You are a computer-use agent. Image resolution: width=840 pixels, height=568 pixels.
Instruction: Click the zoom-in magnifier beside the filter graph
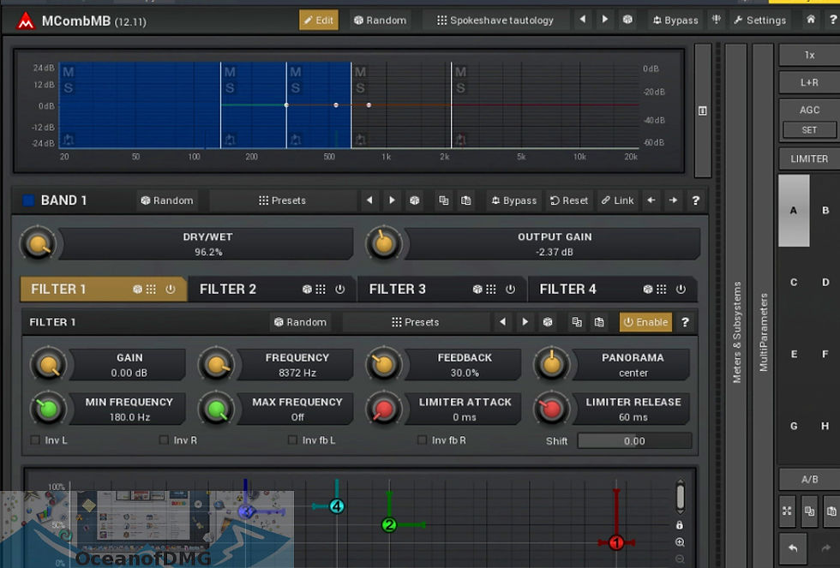pyautogui.click(x=680, y=542)
